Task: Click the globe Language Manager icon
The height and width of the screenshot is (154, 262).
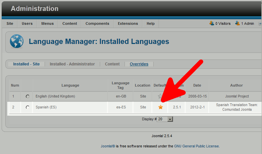Action: point(16,41)
